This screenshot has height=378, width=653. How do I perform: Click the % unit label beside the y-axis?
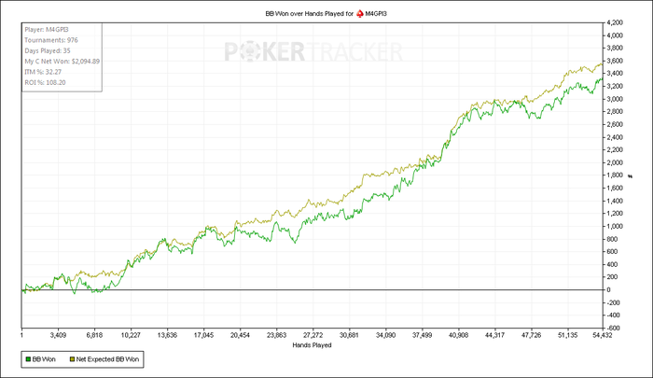[x=630, y=176]
